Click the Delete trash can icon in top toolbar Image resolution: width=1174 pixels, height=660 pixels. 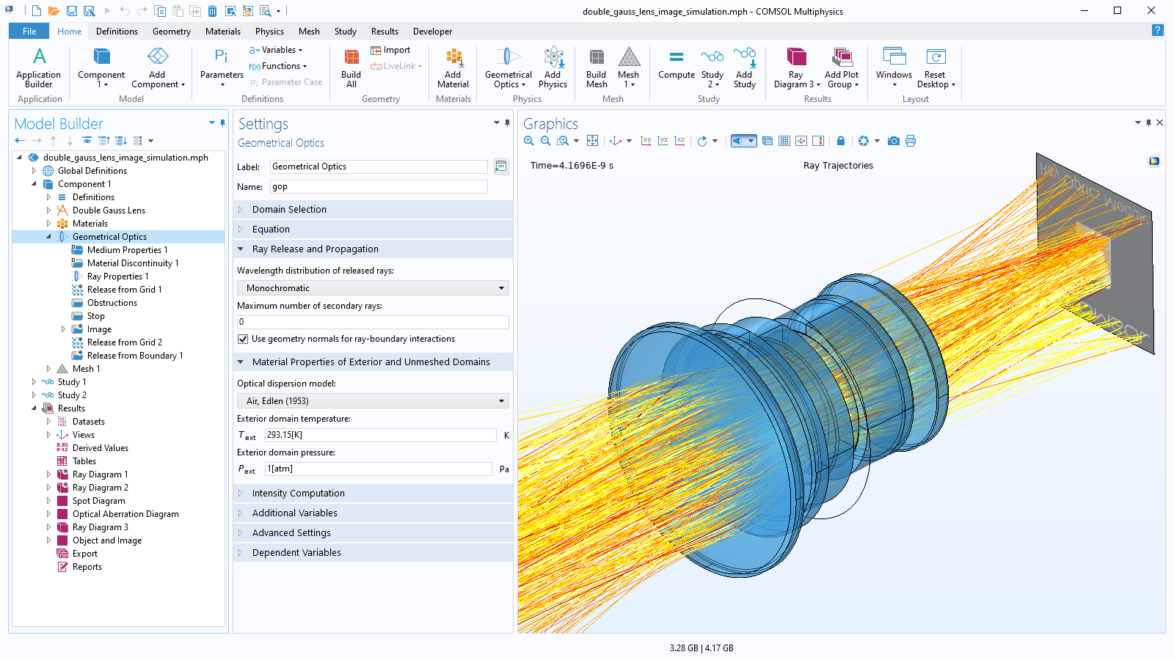tap(212, 11)
